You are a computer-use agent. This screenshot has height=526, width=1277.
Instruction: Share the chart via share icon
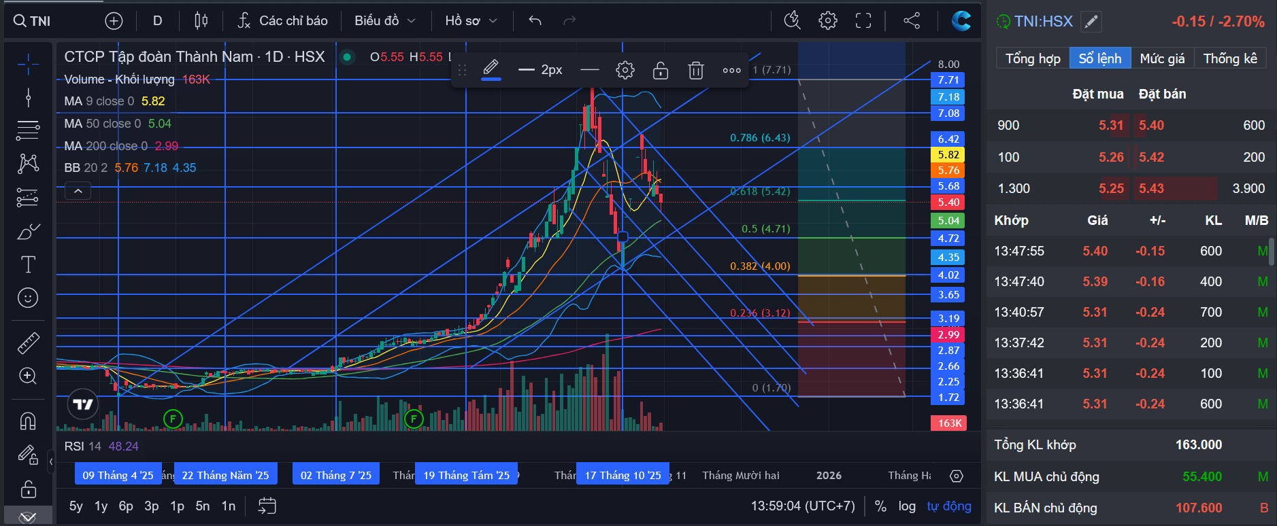tap(912, 21)
